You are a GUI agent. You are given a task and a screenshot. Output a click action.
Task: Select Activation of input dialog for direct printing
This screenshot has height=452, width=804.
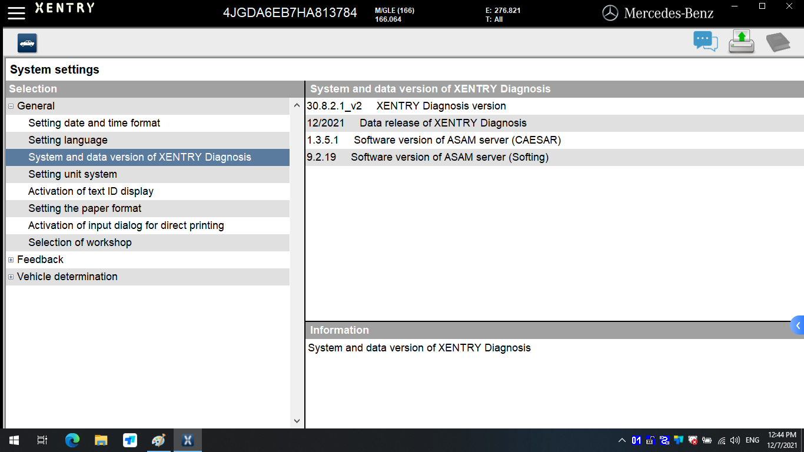pos(148,225)
